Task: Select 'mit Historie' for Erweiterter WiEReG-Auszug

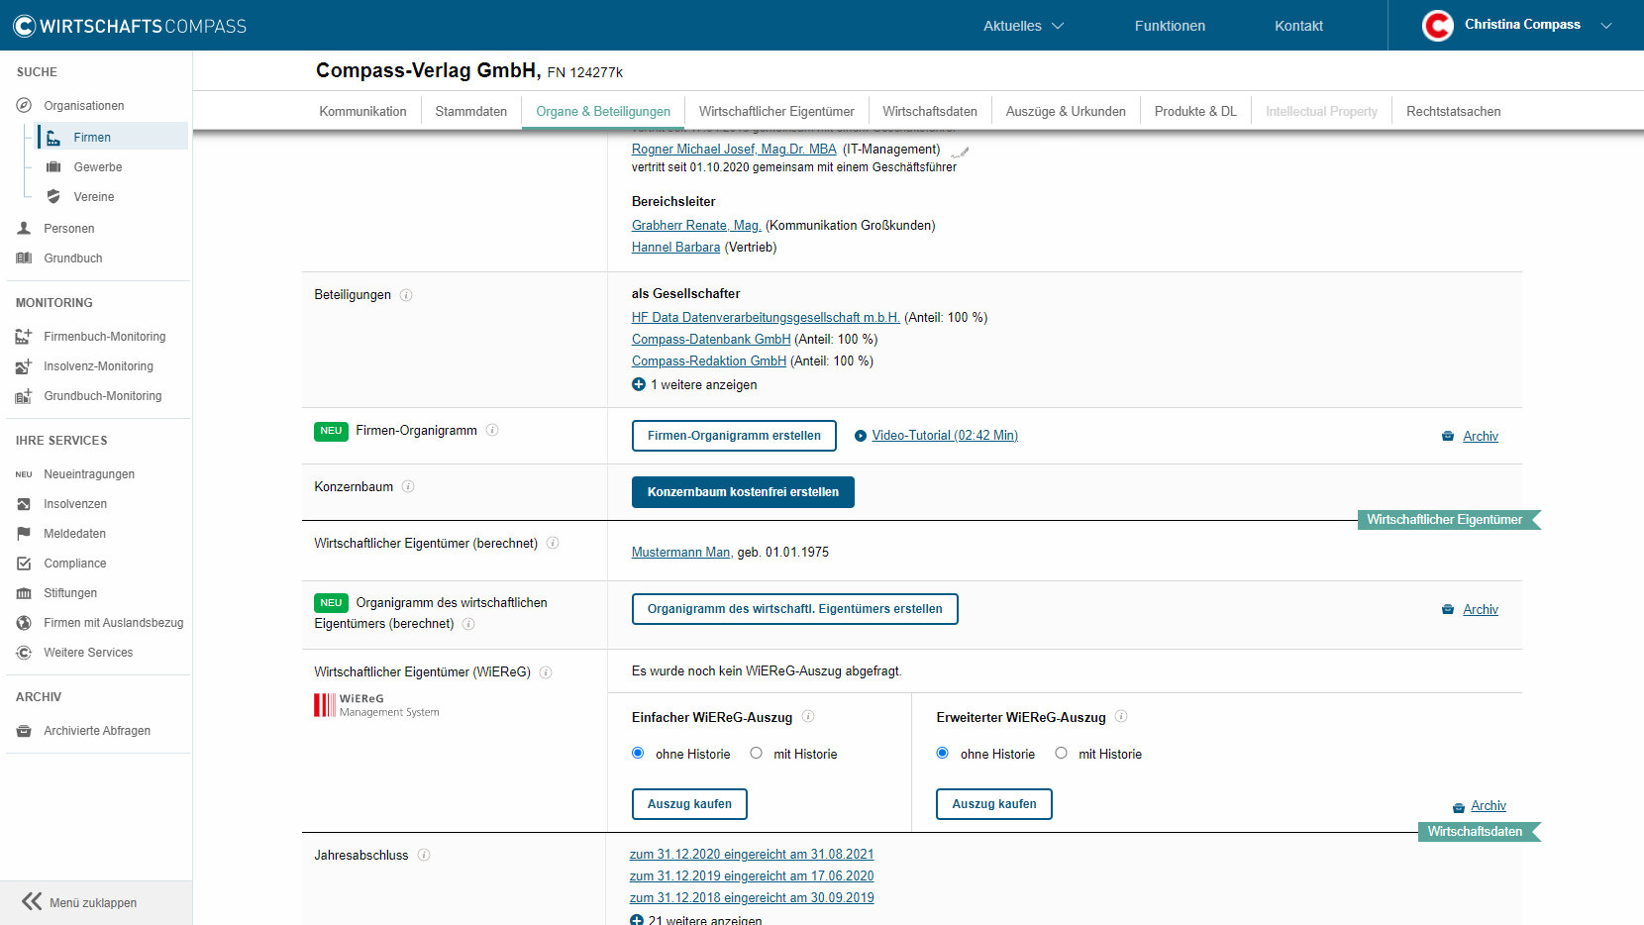Action: pos(1062,754)
